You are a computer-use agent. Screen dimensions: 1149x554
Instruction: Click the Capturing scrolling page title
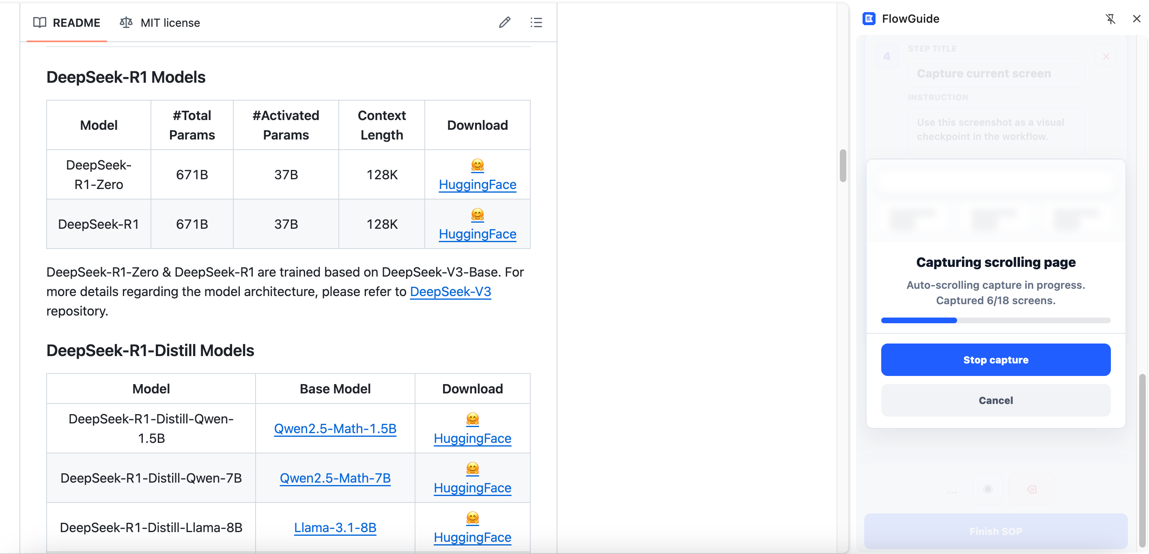coord(996,262)
